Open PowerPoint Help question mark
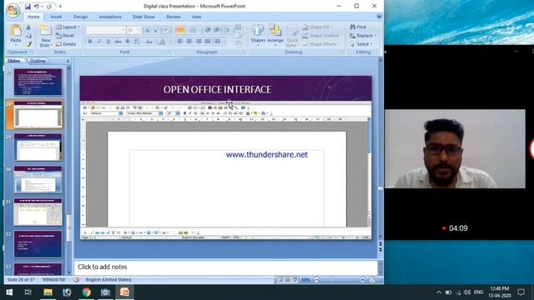The height and width of the screenshot is (300, 534). [x=379, y=17]
